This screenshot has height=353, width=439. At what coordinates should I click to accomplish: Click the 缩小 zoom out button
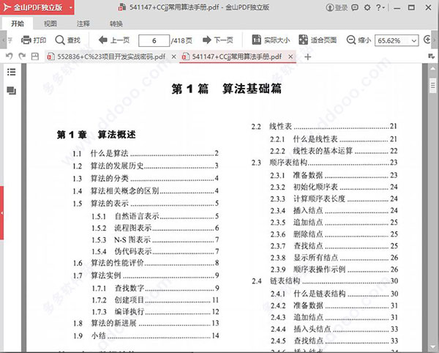click(x=359, y=40)
